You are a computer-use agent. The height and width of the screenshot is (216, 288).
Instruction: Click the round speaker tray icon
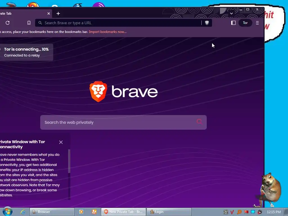[x=260, y=212]
